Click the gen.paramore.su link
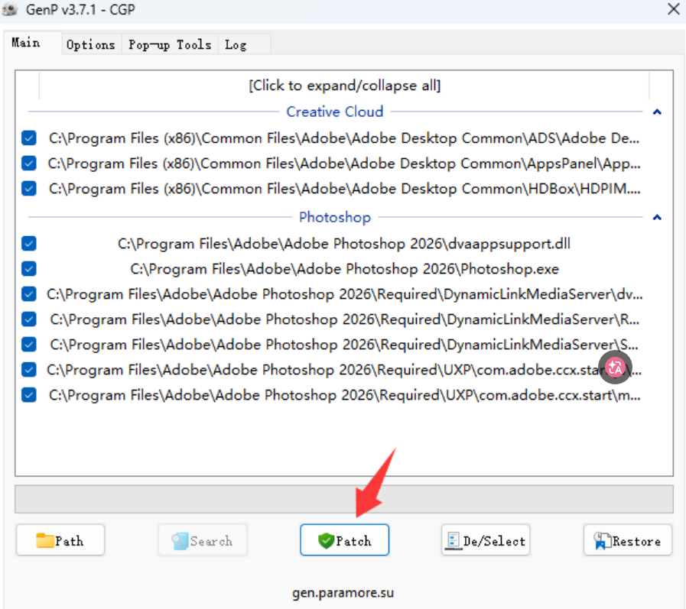 tap(343, 593)
